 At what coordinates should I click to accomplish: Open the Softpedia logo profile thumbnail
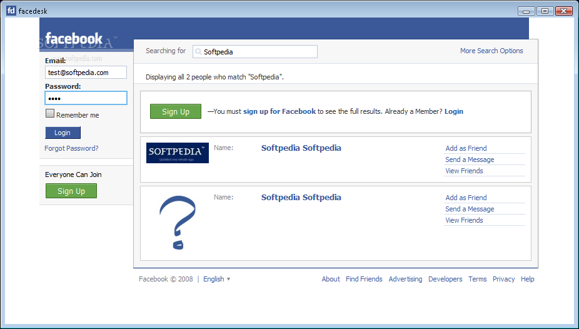178,153
